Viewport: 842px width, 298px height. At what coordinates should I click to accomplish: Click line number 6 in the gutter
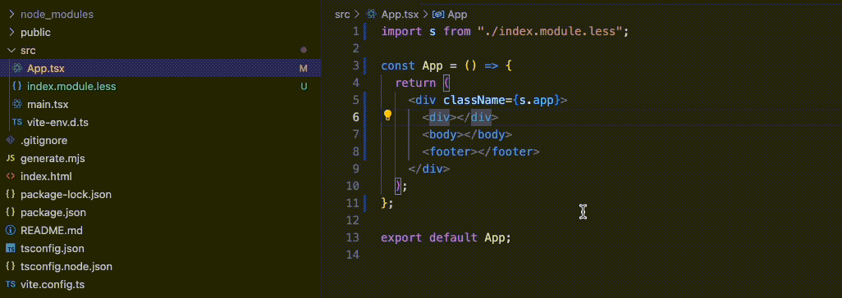click(x=355, y=117)
